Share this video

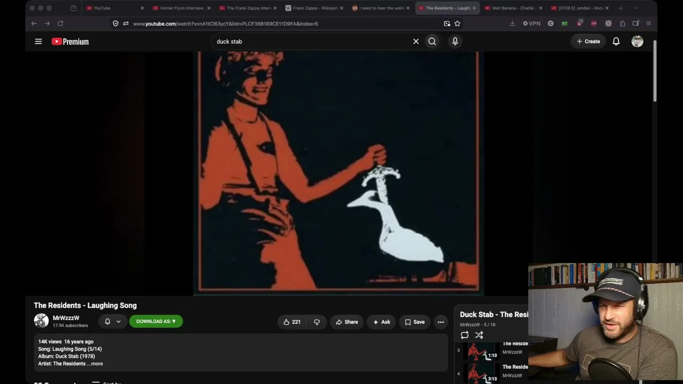tap(347, 322)
